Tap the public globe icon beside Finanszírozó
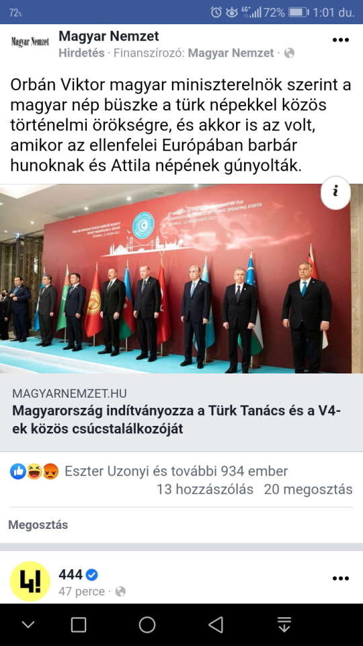 [x=289, y=53]
